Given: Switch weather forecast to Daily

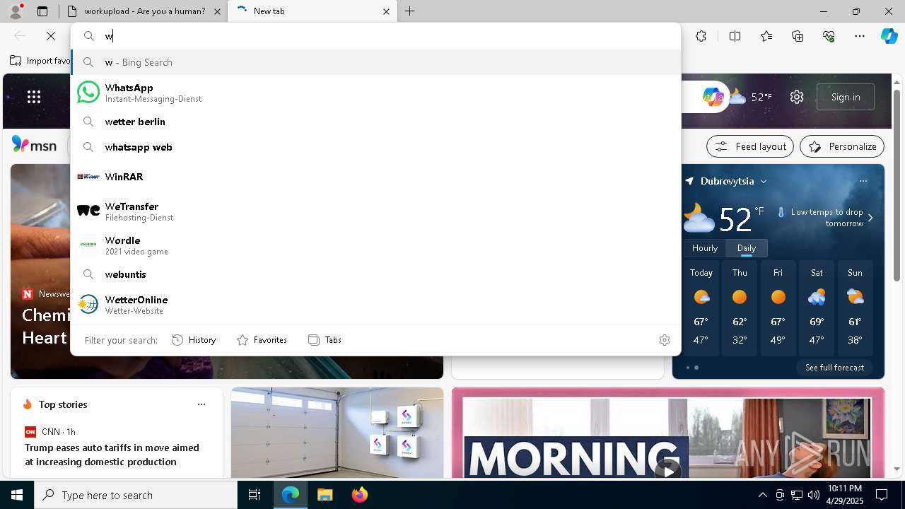Looking at the screenshot, I should pyautogui.click(x=747, y=248).
